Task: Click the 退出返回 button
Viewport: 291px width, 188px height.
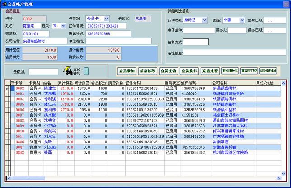Action: 268,71
